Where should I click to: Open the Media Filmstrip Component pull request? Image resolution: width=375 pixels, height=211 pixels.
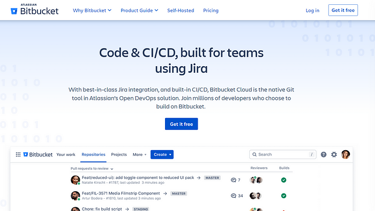[121, 193]
